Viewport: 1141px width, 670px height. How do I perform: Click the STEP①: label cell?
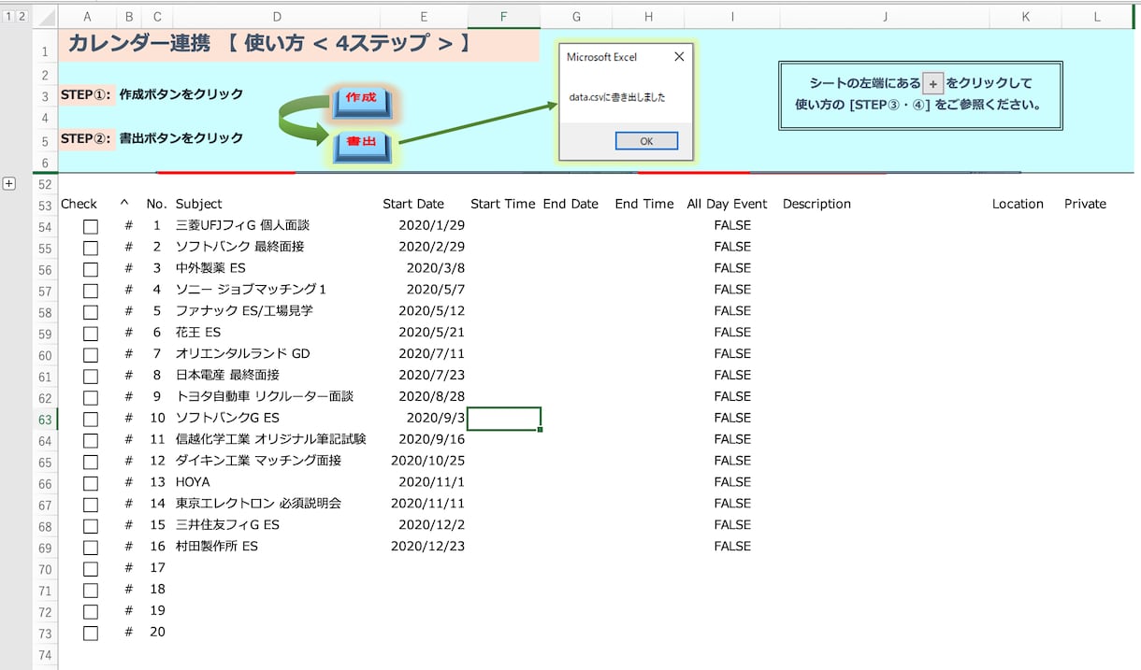point(87,94)
